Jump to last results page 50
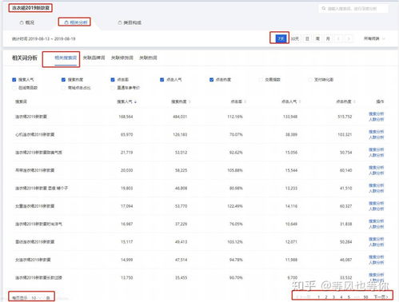The height and width of the screenshot is (302, 399). 365,297
